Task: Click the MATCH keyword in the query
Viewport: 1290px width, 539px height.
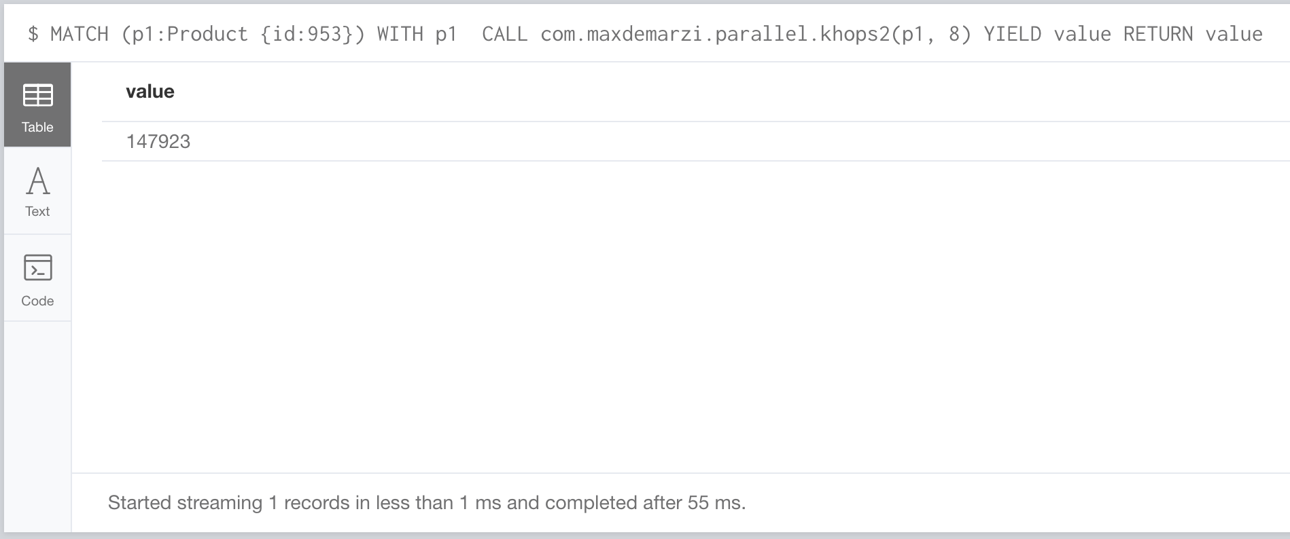Action: [80, 34]
